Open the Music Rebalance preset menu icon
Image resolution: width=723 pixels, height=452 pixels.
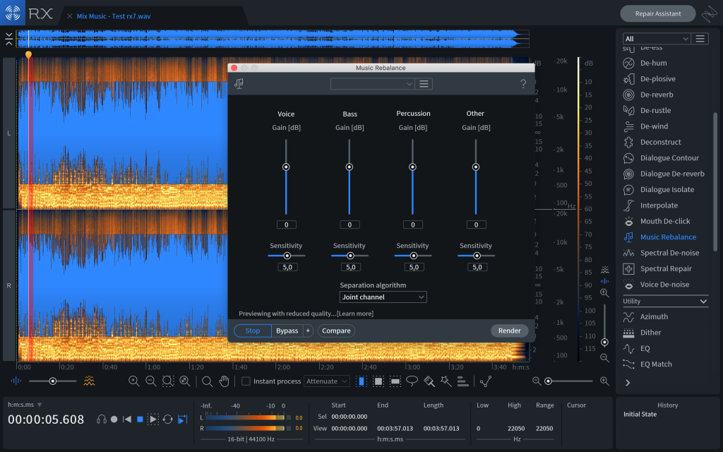pos(424,84)
